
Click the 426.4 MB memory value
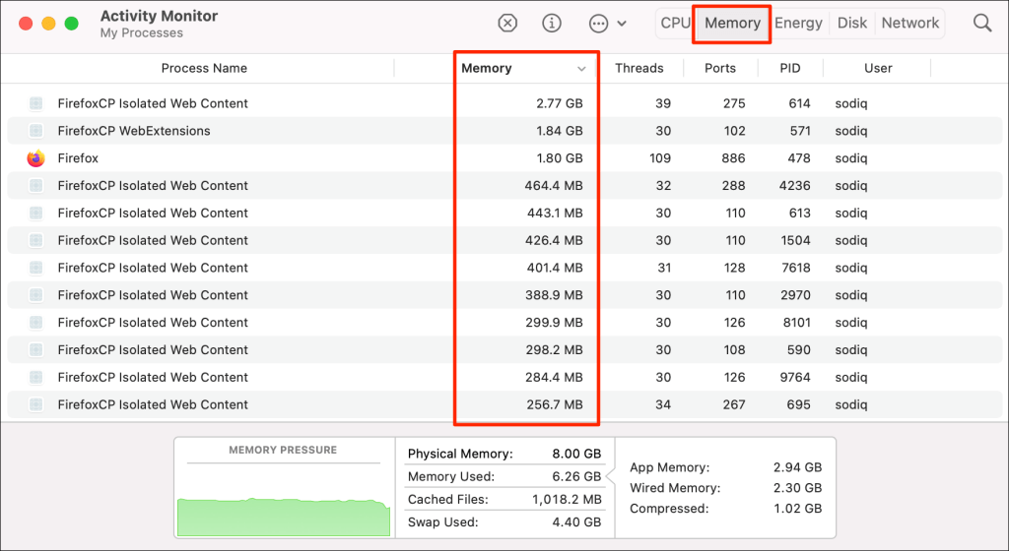pos(554,240)
